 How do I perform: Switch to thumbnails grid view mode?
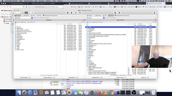pos(32,13)
